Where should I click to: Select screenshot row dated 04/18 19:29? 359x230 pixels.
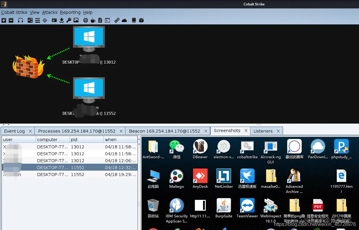point(70,175)
